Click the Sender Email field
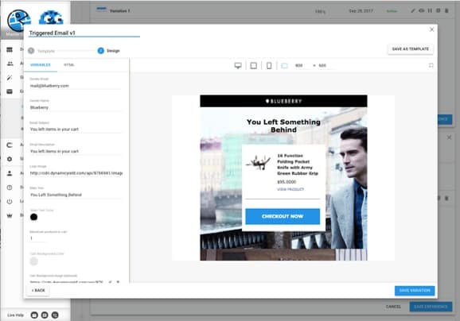The height and width of the screenshot is (321, 460). point(75,86)
